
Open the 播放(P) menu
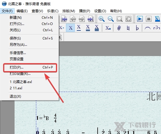[84, 11]
